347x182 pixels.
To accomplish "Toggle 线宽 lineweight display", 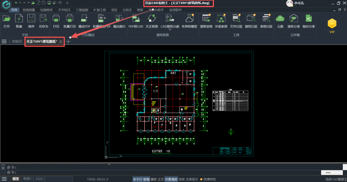I will coord(182,179).
